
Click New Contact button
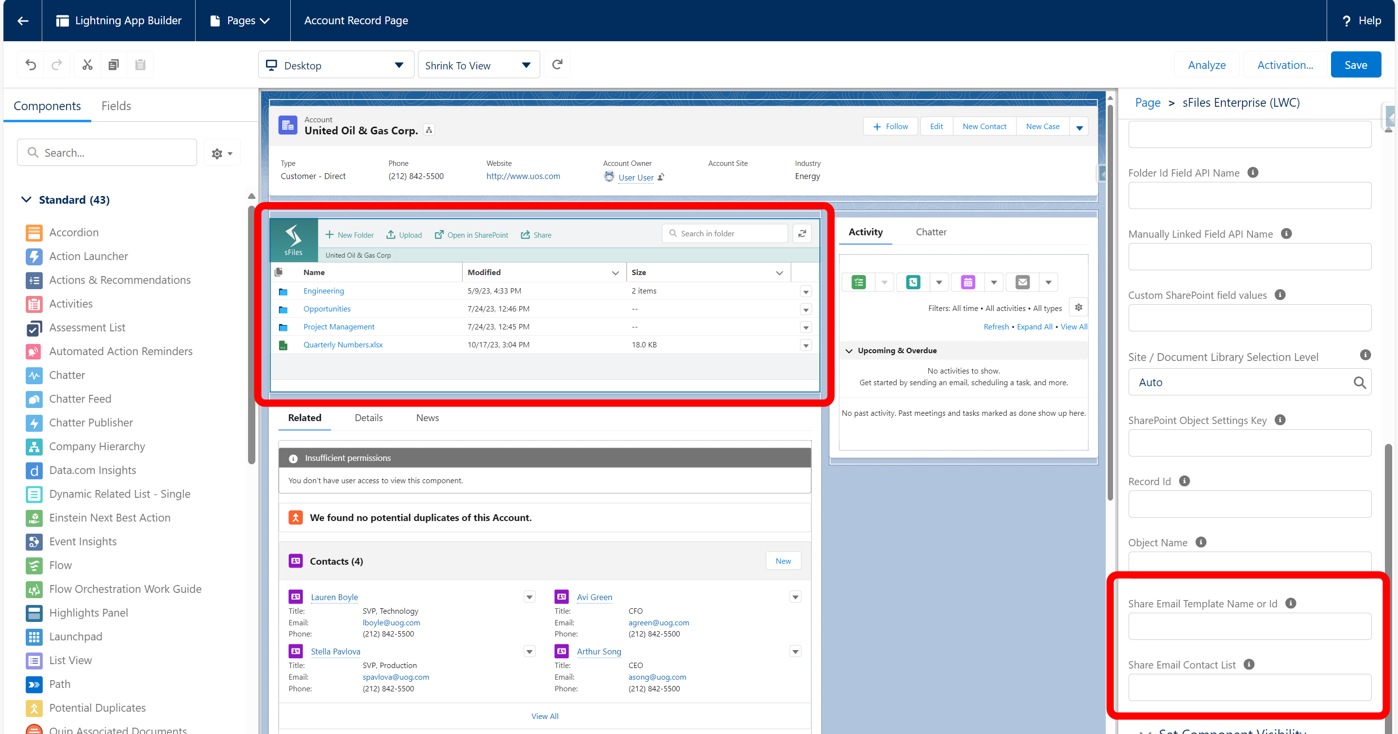(x=984, y=127)
